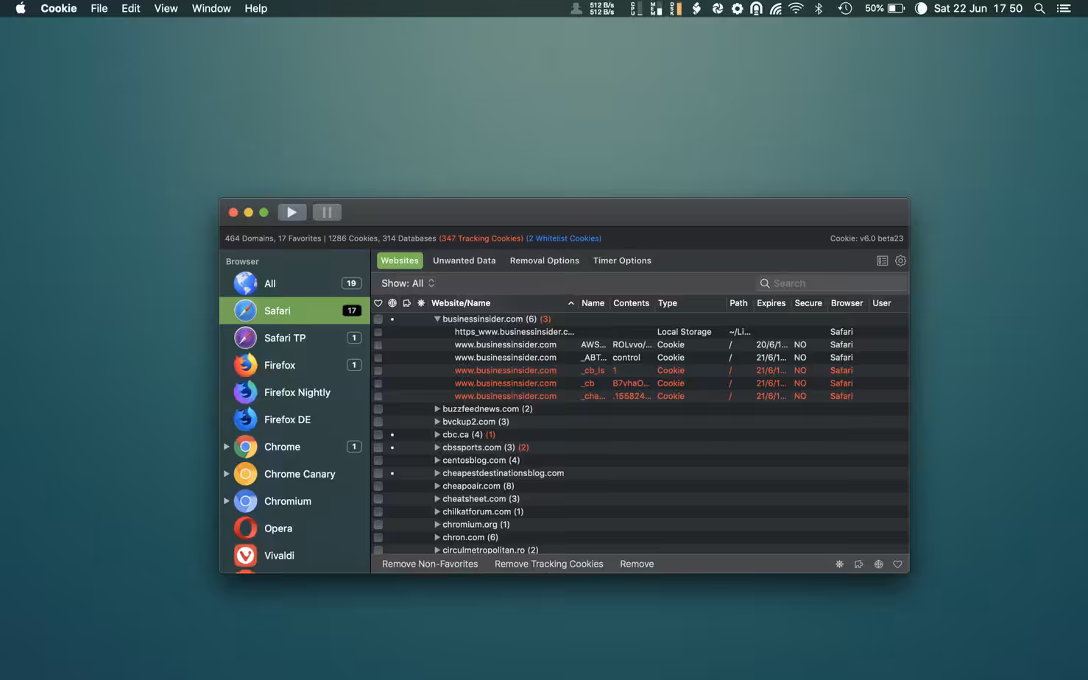Screen dimensions: 1088x680
Task: Tick the checkbox for chron.com row
Action: coord(378,537)
